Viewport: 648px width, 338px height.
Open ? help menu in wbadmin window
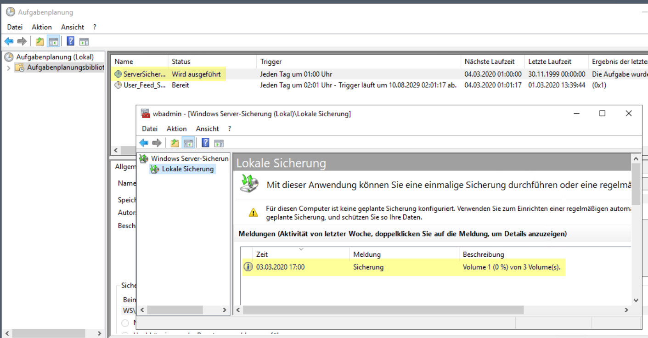pos(230,129)
